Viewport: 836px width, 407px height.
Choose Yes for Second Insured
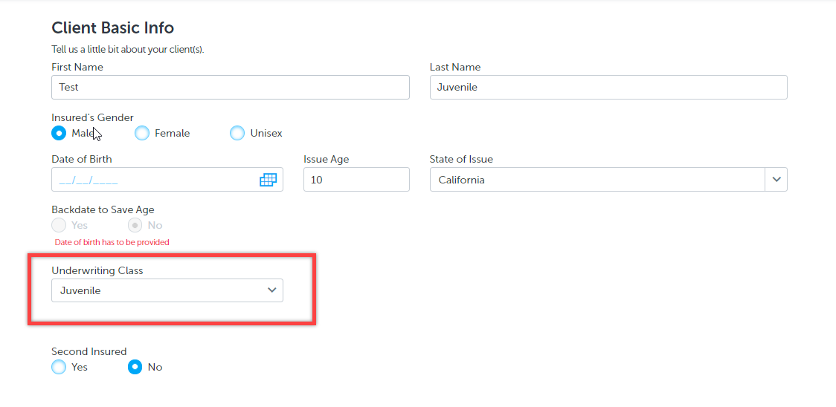[59, 367]
